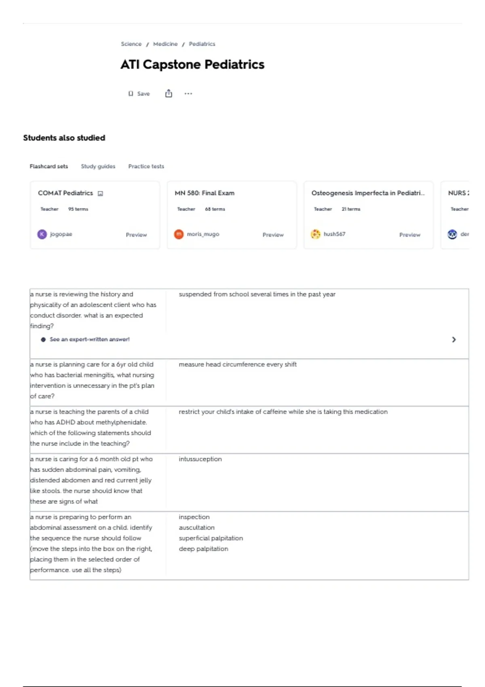Switch to the Study guides tab

tap(98, 166)
